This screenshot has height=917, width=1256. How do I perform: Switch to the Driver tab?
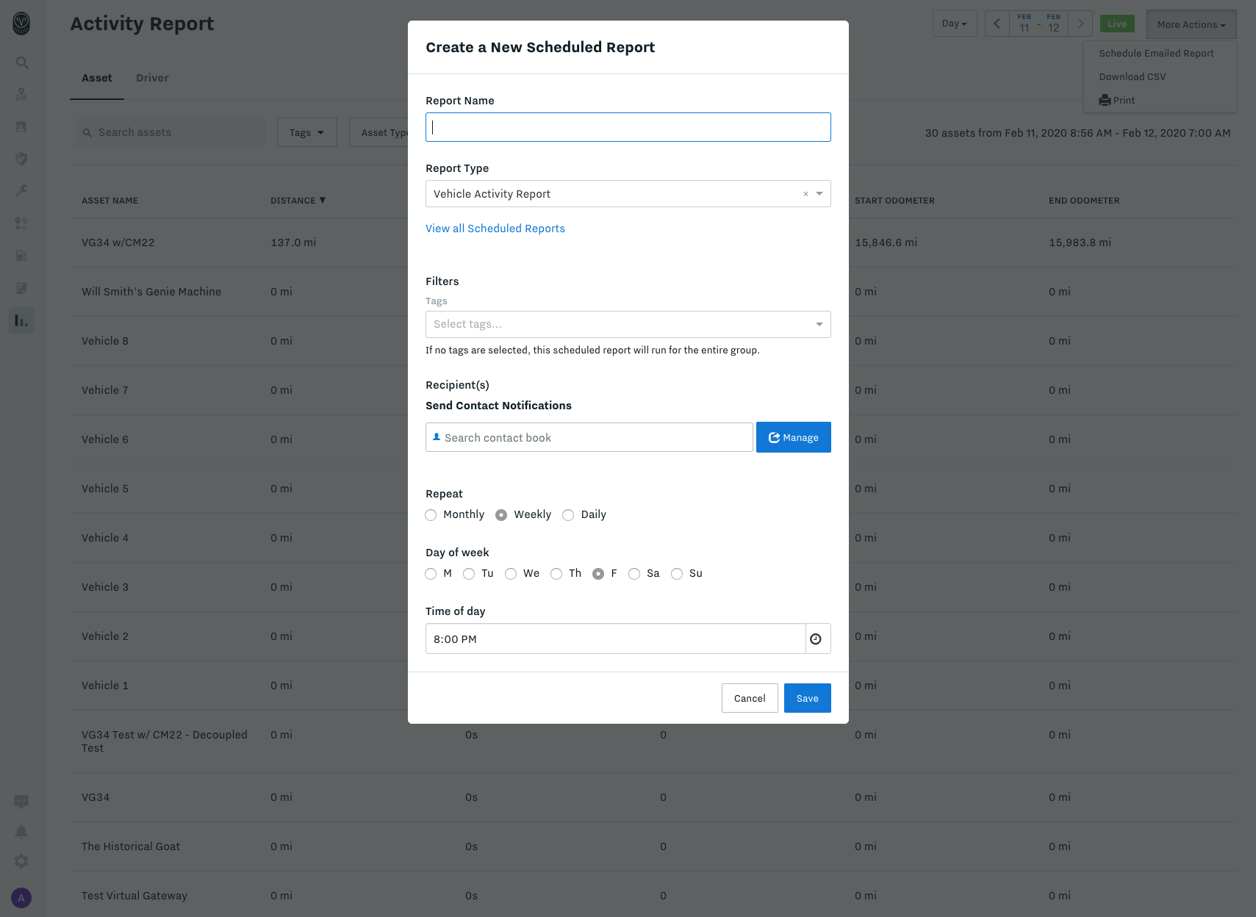tap(151, 77)
